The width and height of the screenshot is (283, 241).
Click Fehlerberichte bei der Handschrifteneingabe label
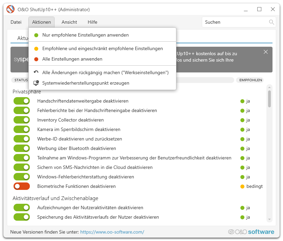(x=97, y=110)
